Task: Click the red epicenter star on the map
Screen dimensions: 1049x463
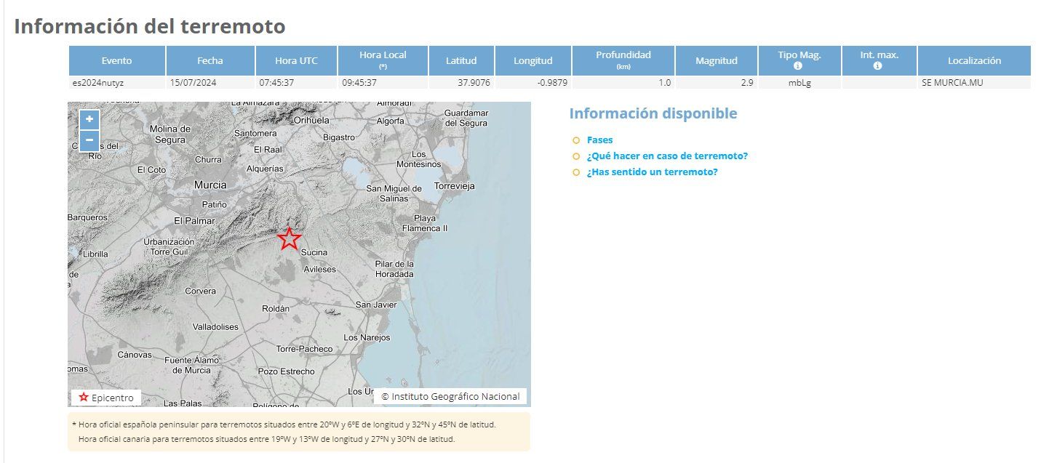Action: click(290, 238)
